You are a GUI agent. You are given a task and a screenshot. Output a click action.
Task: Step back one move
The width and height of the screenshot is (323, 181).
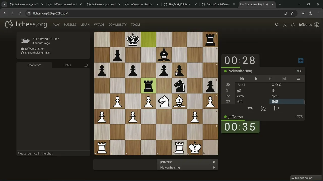256,79
